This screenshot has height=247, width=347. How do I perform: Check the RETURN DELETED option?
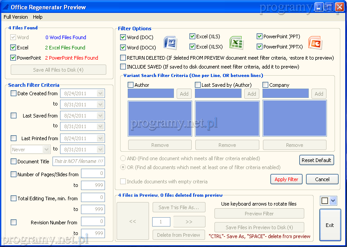(123, 58)
